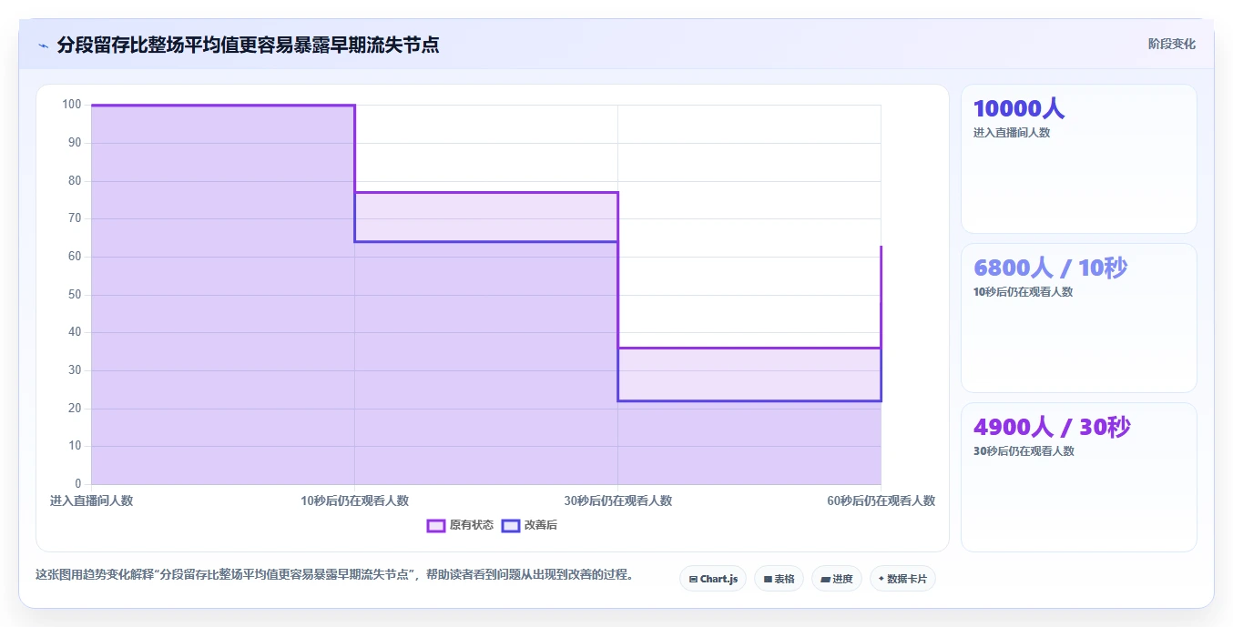
Task: Toggle the 改善后 legend entry
Action: 530,525
